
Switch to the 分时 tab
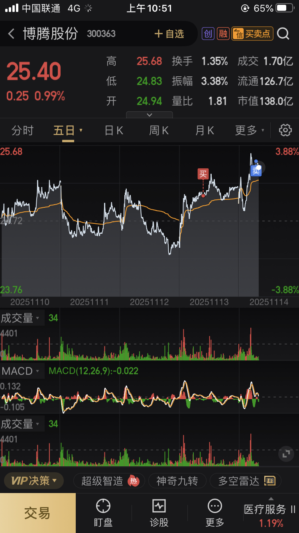(x=22, y=131)
